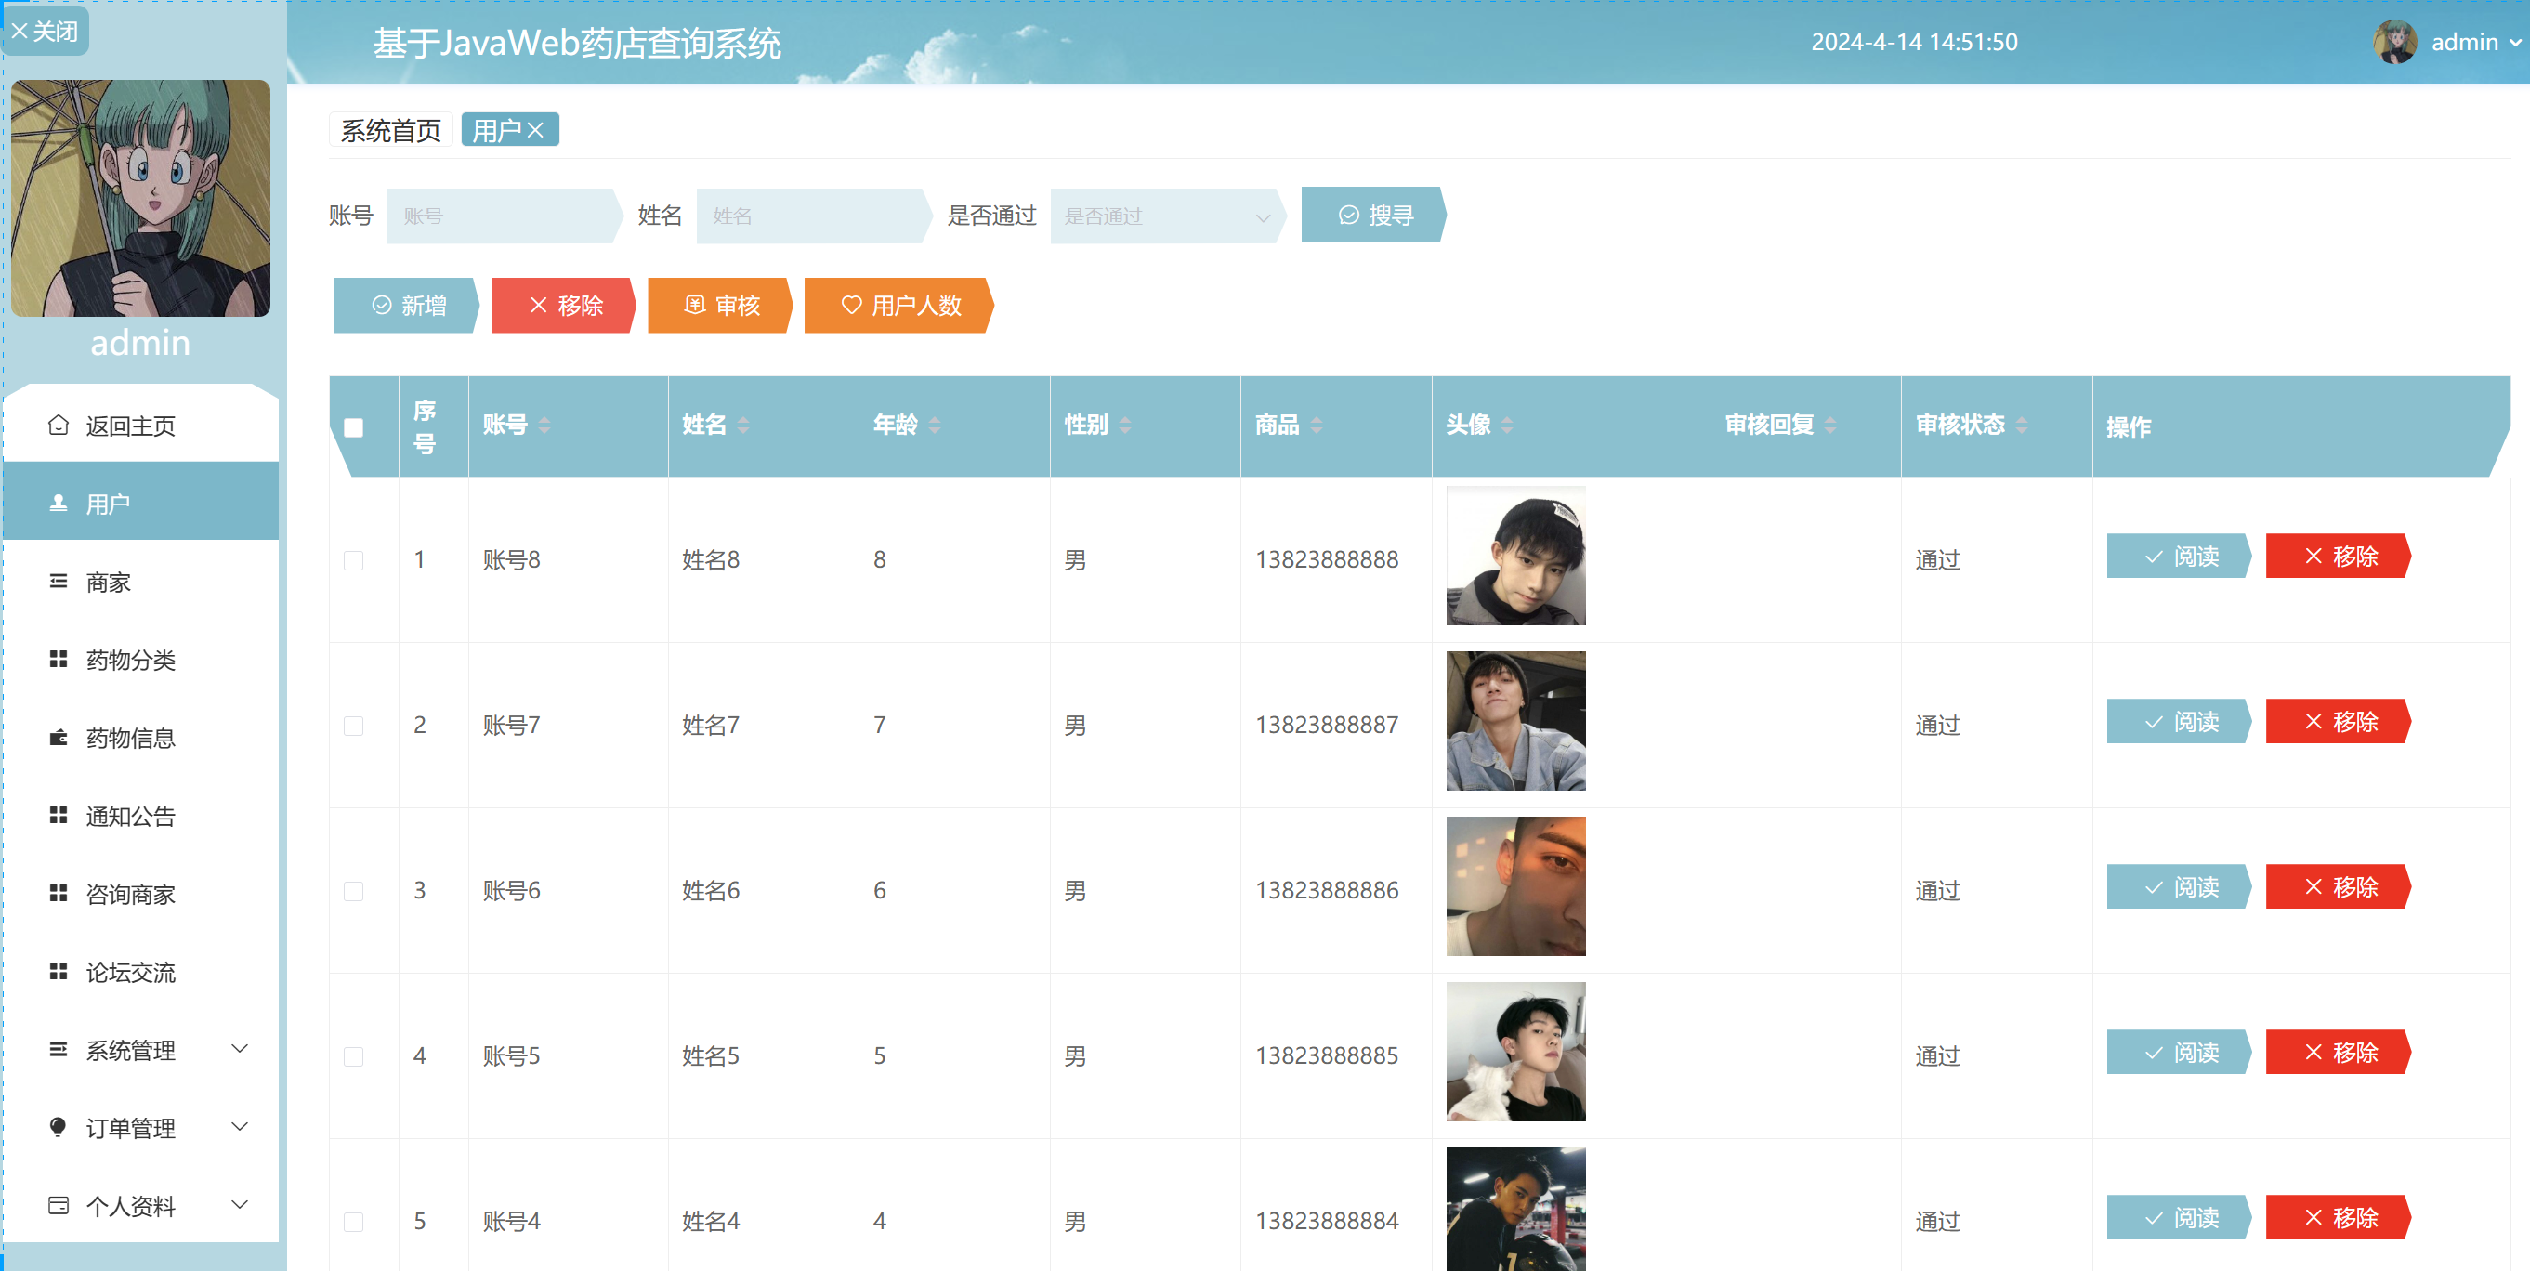Image resolution: width=2530 pixels, height=1271 pixels.
Task: Click the lightbulb icon beside 订单管理
Action: 58,1127
